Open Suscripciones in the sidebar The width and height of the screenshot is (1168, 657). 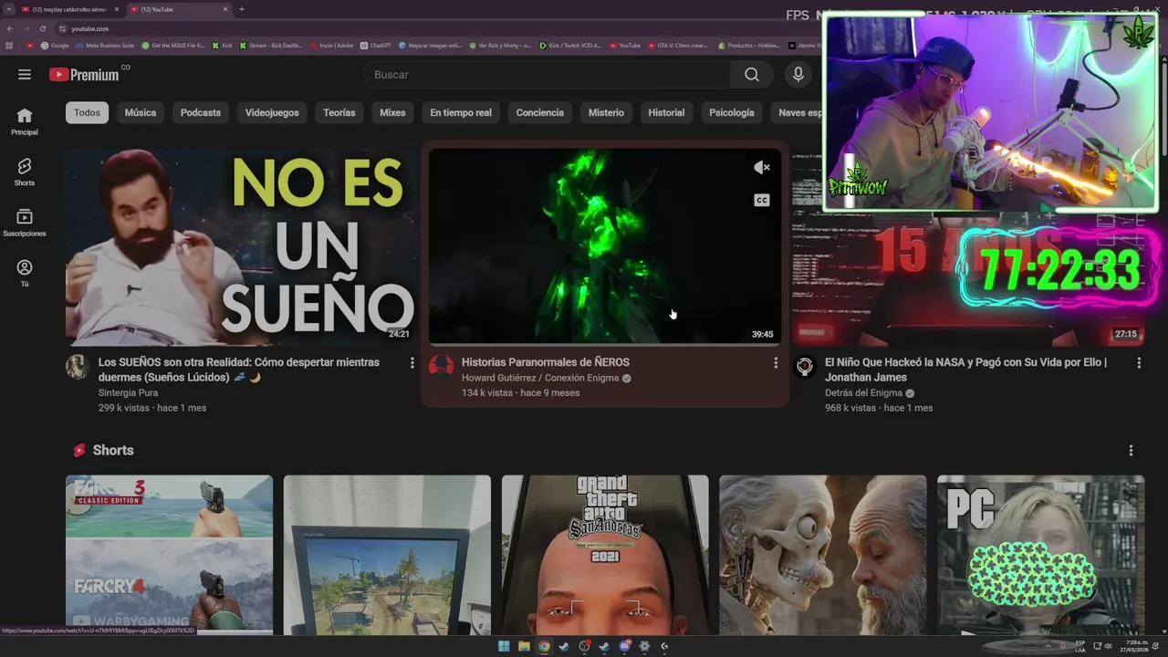point(25,223)
